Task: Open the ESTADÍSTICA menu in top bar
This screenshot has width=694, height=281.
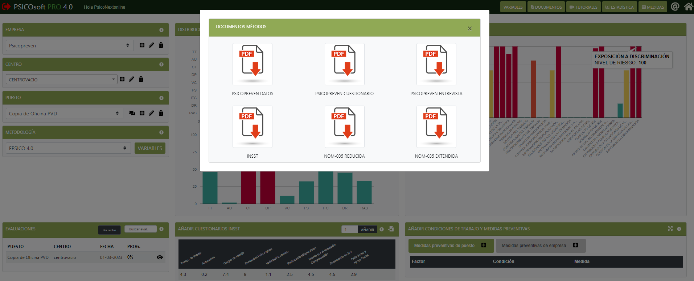Action: [620, 7]
